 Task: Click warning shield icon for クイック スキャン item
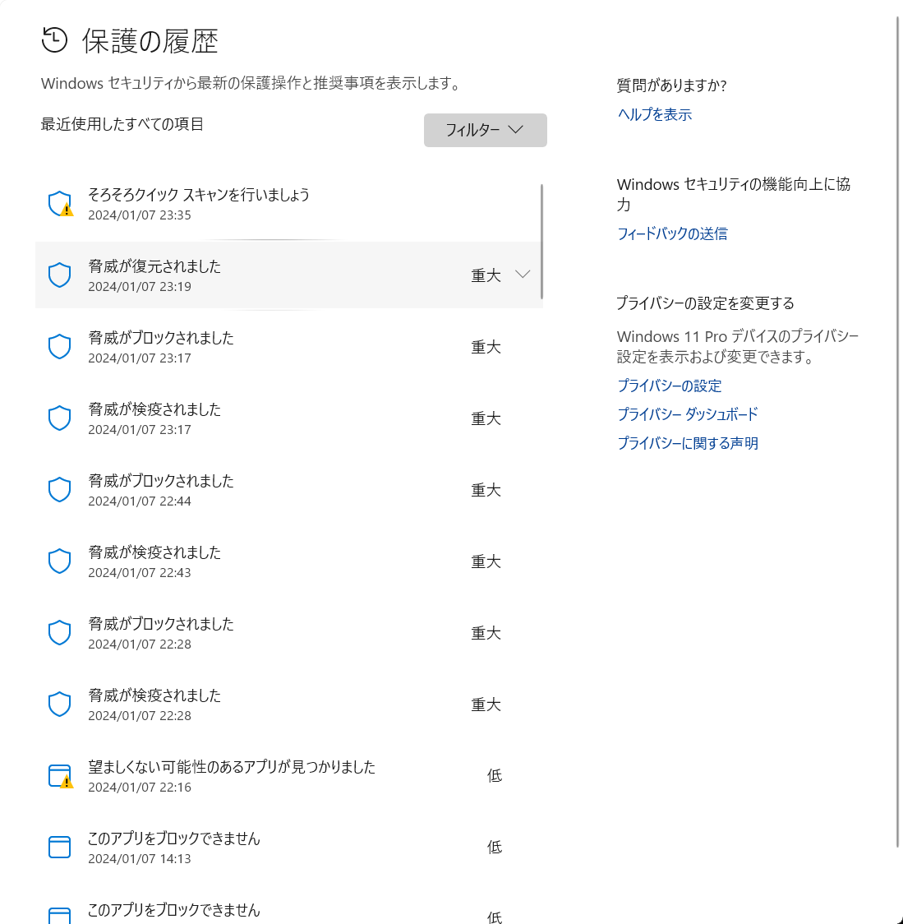click(x=60, y=203)
